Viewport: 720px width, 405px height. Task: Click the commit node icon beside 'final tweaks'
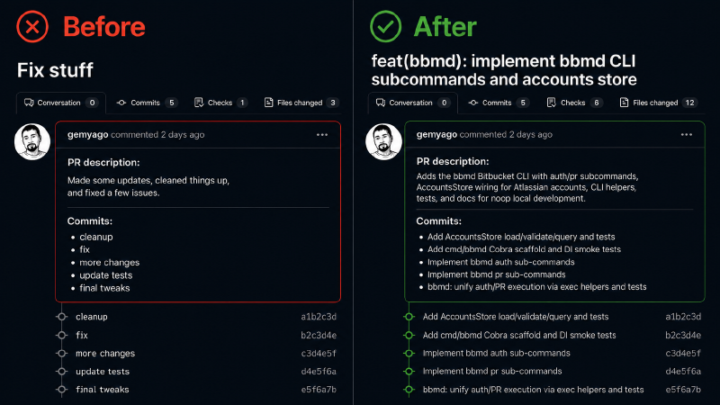point(61,390)
